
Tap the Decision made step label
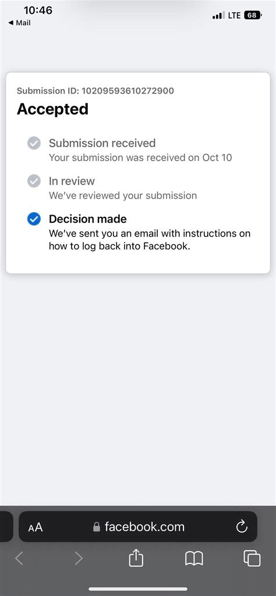[87, 219]
